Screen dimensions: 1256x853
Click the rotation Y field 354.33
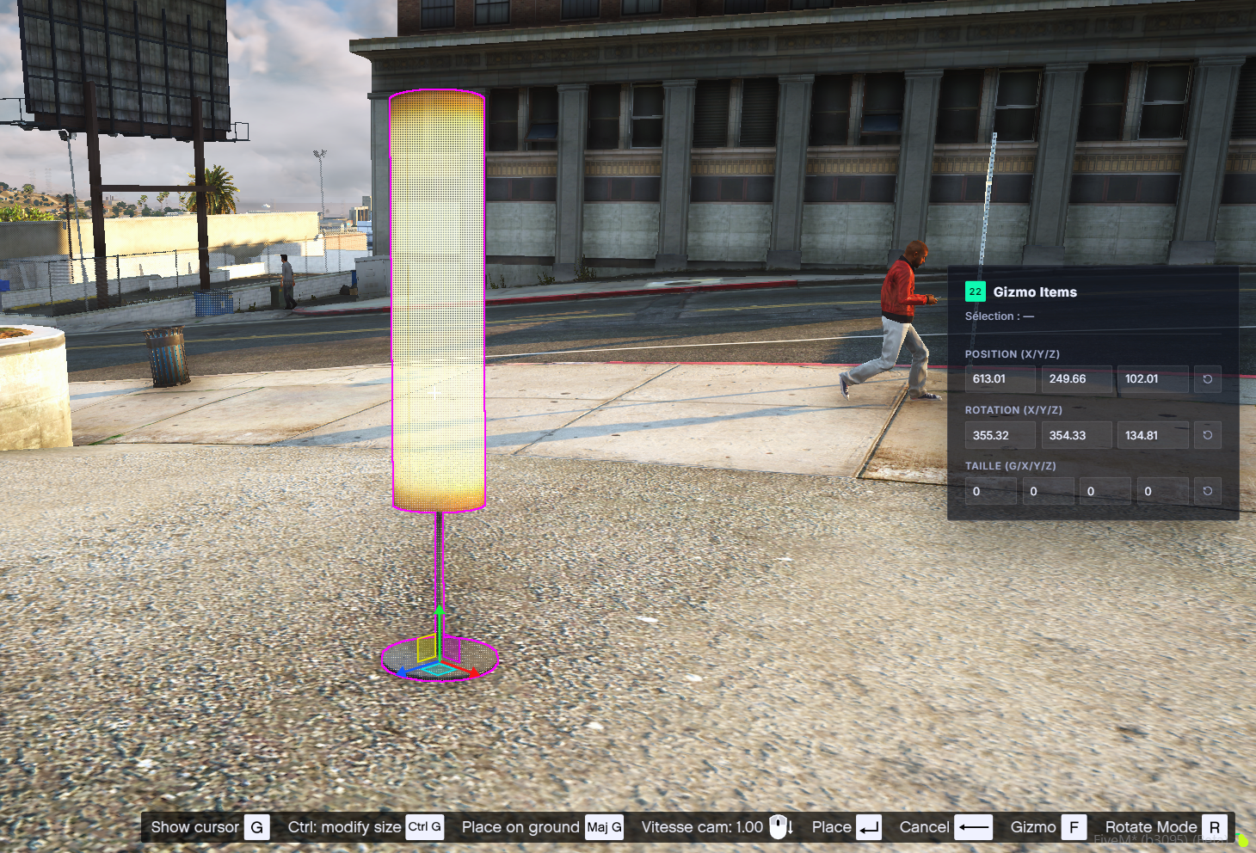tap(1077, 435)
